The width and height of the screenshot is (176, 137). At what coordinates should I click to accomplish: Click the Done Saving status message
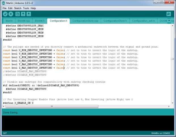[10, 113]
